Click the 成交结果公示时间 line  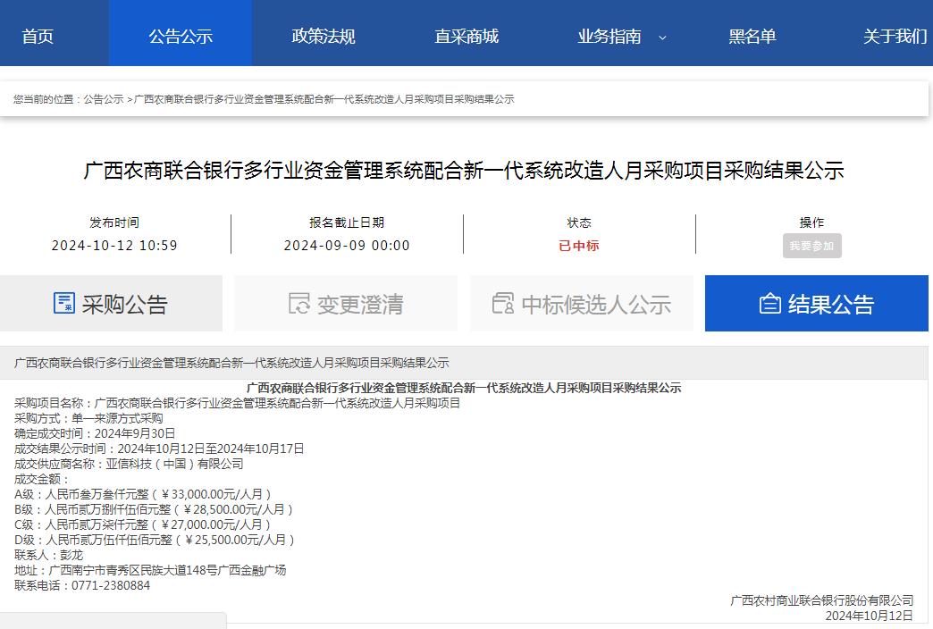pyautogui.click(x=159, y=449)
